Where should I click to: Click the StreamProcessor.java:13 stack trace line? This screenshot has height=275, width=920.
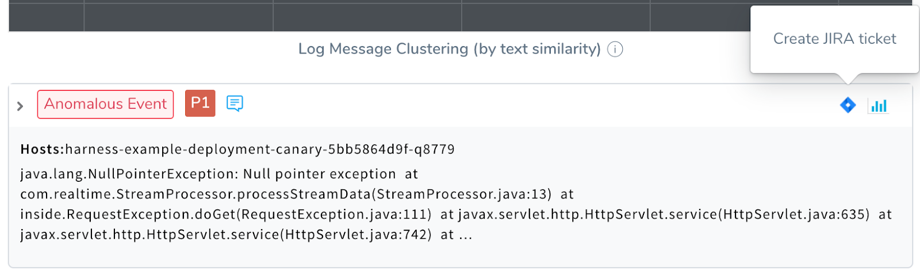(x=286, y=194)
